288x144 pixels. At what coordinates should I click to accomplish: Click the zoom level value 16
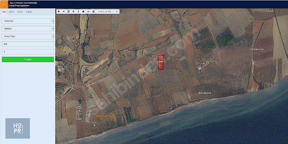[116, 11]
